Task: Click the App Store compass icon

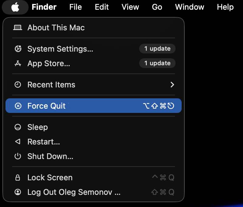Action: click(x=18, y=63)
